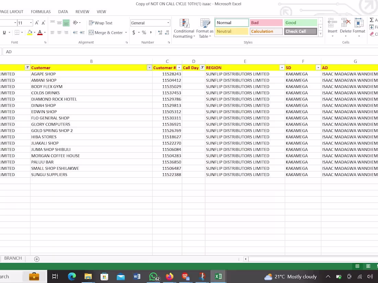Switch to the REVIEW ribbon tab

[x=82, y=12]
